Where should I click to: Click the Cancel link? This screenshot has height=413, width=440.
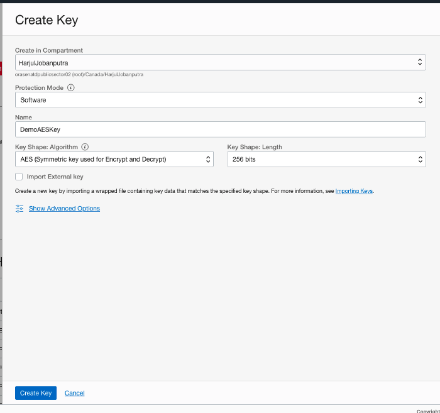point(74,393)
